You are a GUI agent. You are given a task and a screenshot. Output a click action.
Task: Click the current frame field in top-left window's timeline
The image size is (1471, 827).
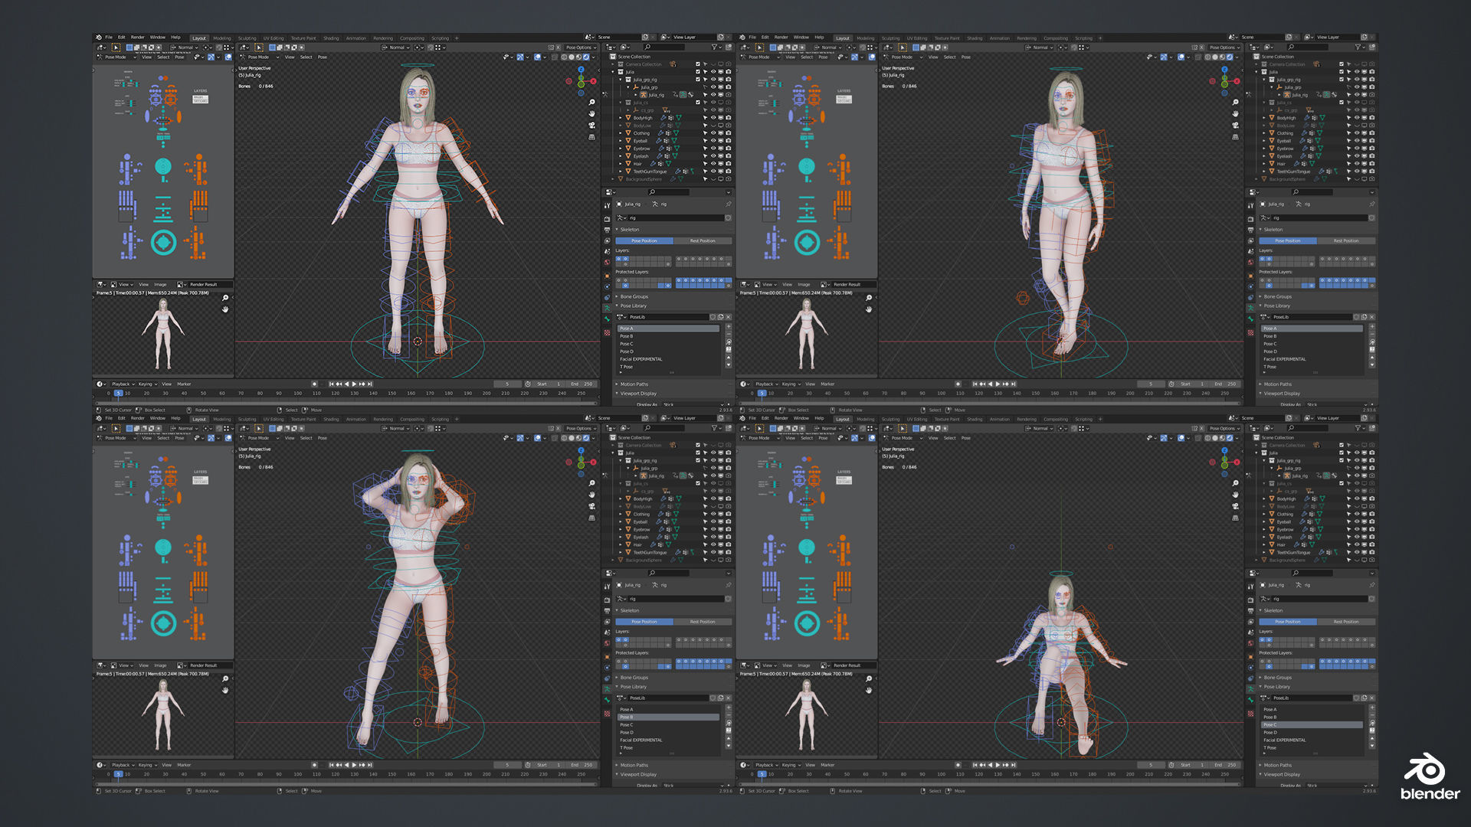pos(507,384)
